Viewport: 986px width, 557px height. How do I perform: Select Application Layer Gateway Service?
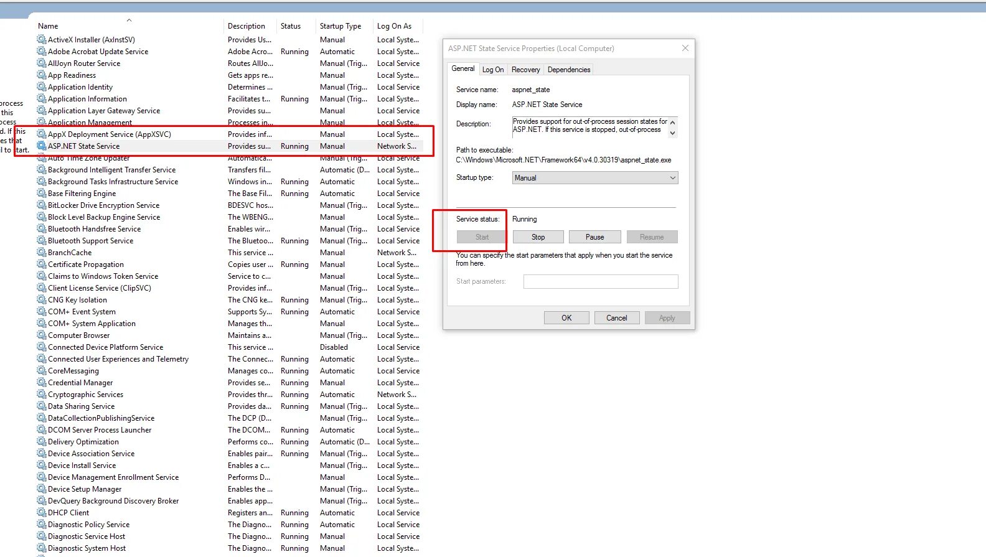click(x=229, y=110)
